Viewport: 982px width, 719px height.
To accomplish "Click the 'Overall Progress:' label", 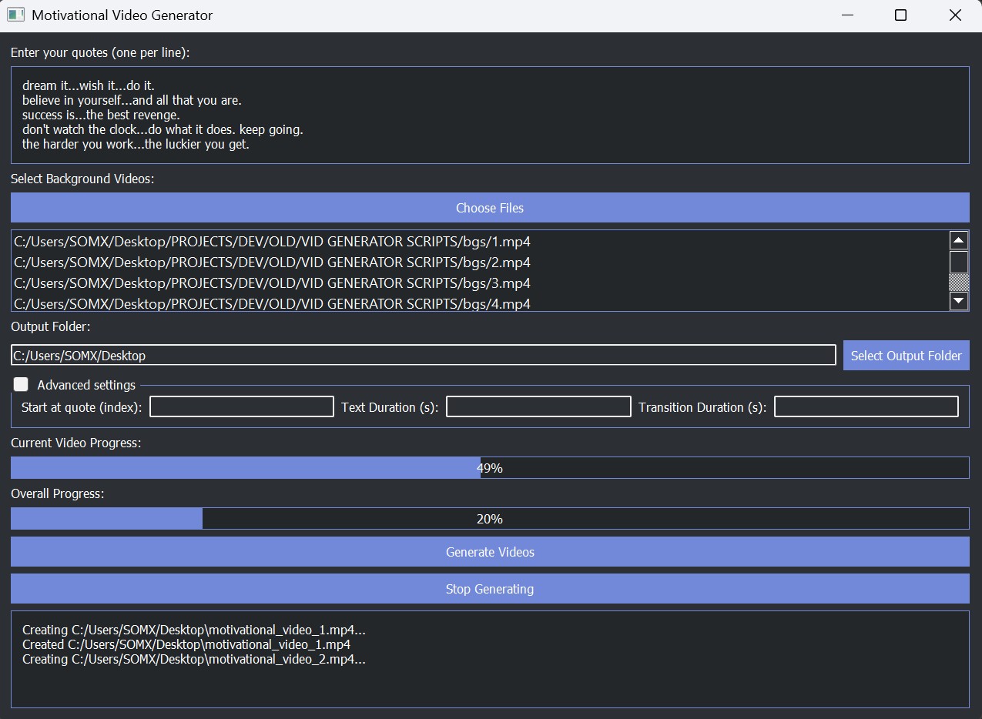I will point(58,493).
